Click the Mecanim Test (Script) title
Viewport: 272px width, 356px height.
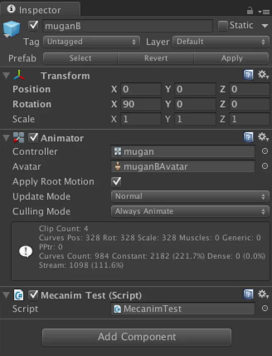91,295
